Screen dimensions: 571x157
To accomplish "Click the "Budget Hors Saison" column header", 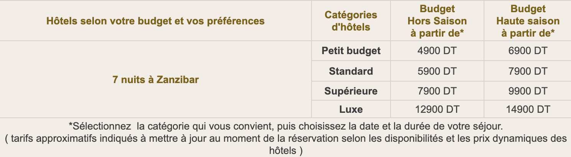I will pos(437,21).
